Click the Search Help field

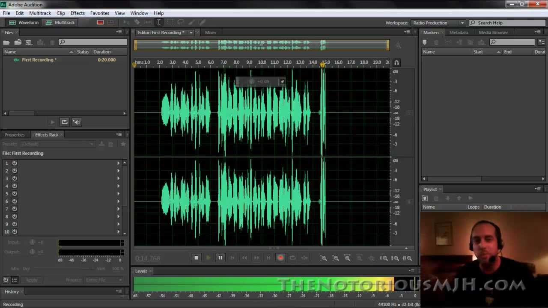tap(508, 23)
